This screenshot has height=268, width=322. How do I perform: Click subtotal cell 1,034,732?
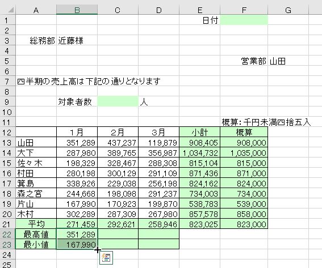pos(199,152)
